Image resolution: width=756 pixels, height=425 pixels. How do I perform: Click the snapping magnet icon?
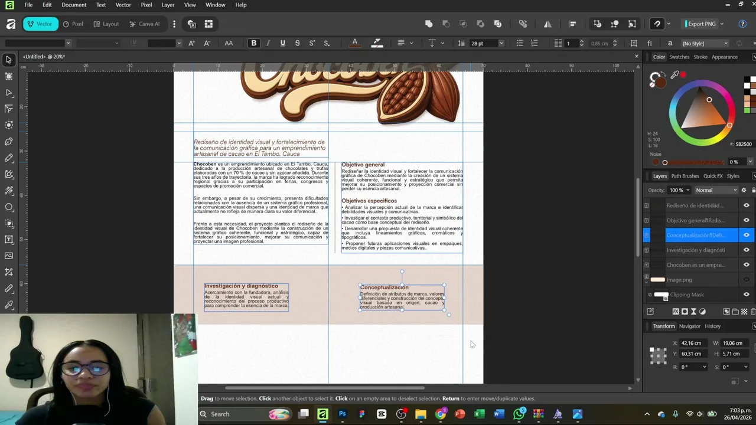[657, 24]
